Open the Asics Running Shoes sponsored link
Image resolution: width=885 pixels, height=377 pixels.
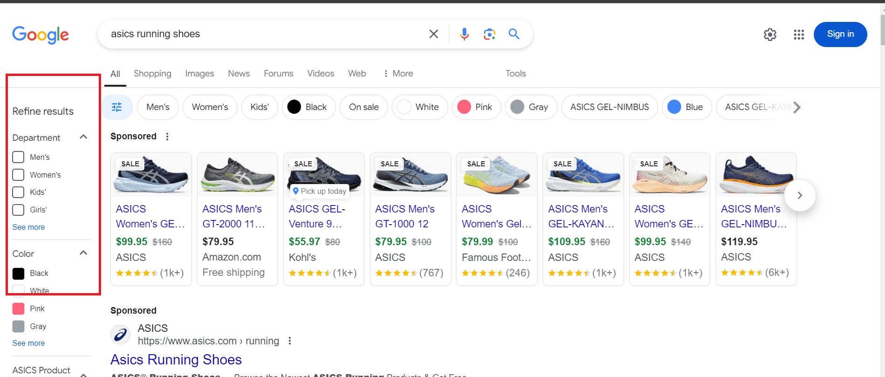(x=176, y=360)
